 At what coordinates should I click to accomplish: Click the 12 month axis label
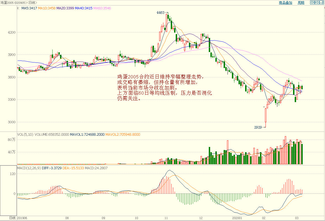[x=201, y=218]
